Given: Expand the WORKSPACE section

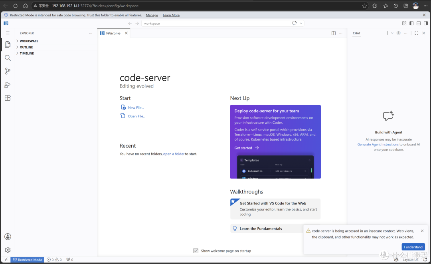Looking at the screenshot, I should pyautogui.click(x=56, y=41).
